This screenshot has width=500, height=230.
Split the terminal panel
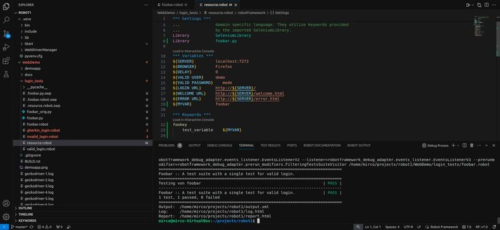(464, 145)
